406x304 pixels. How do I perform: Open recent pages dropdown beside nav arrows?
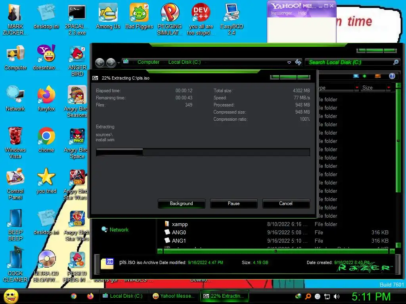point(119,63)
